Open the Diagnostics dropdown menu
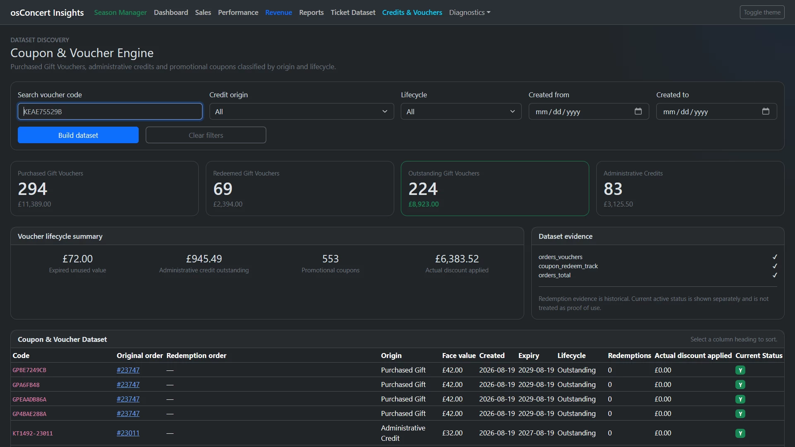This screenshot has height=447, width=795. pos(470,12)
